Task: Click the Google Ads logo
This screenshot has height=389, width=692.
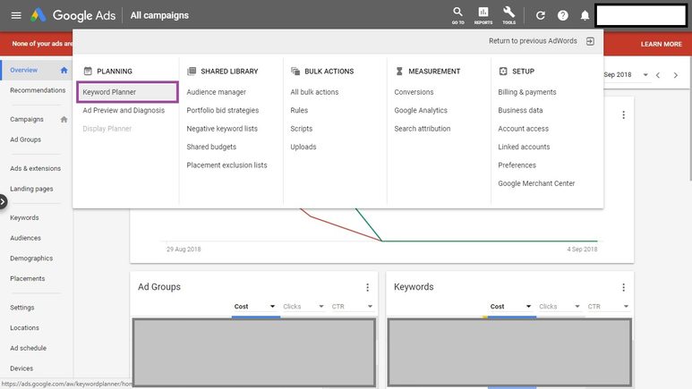Action: point(38,15)
